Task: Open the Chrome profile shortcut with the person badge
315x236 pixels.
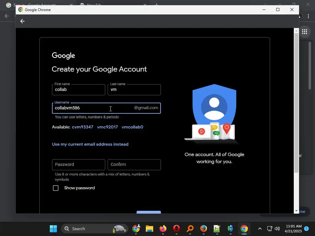Action: tap(136, 229)
